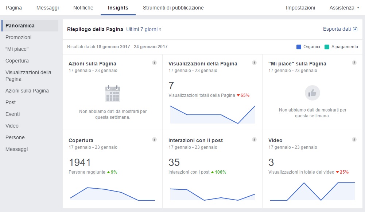The image size is (365, 212).
Task: Select Panoramica in the sidebar
Action: [x=30, y=26]
